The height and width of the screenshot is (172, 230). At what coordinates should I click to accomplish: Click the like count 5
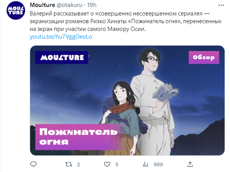point(117,165)
